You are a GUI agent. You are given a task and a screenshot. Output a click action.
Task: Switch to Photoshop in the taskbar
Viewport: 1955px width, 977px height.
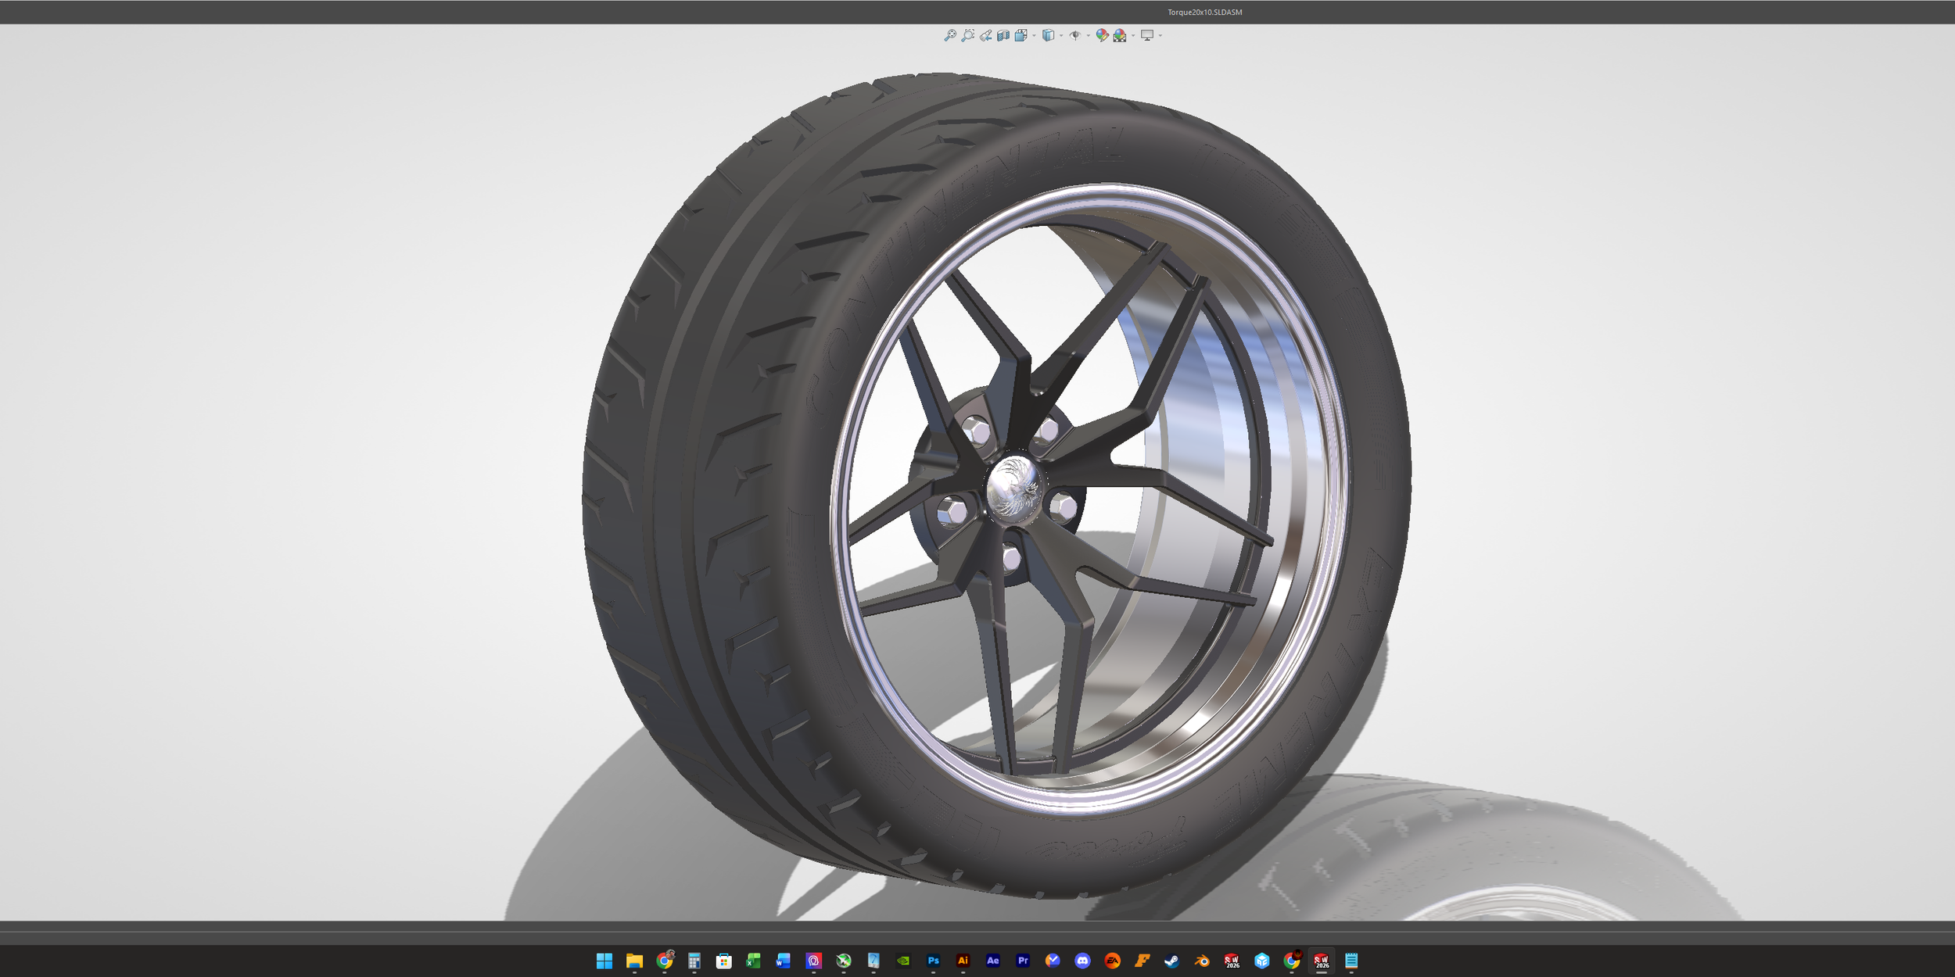(933, 961)
